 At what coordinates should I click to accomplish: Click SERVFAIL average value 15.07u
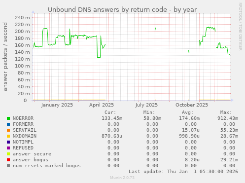point(191,130)
